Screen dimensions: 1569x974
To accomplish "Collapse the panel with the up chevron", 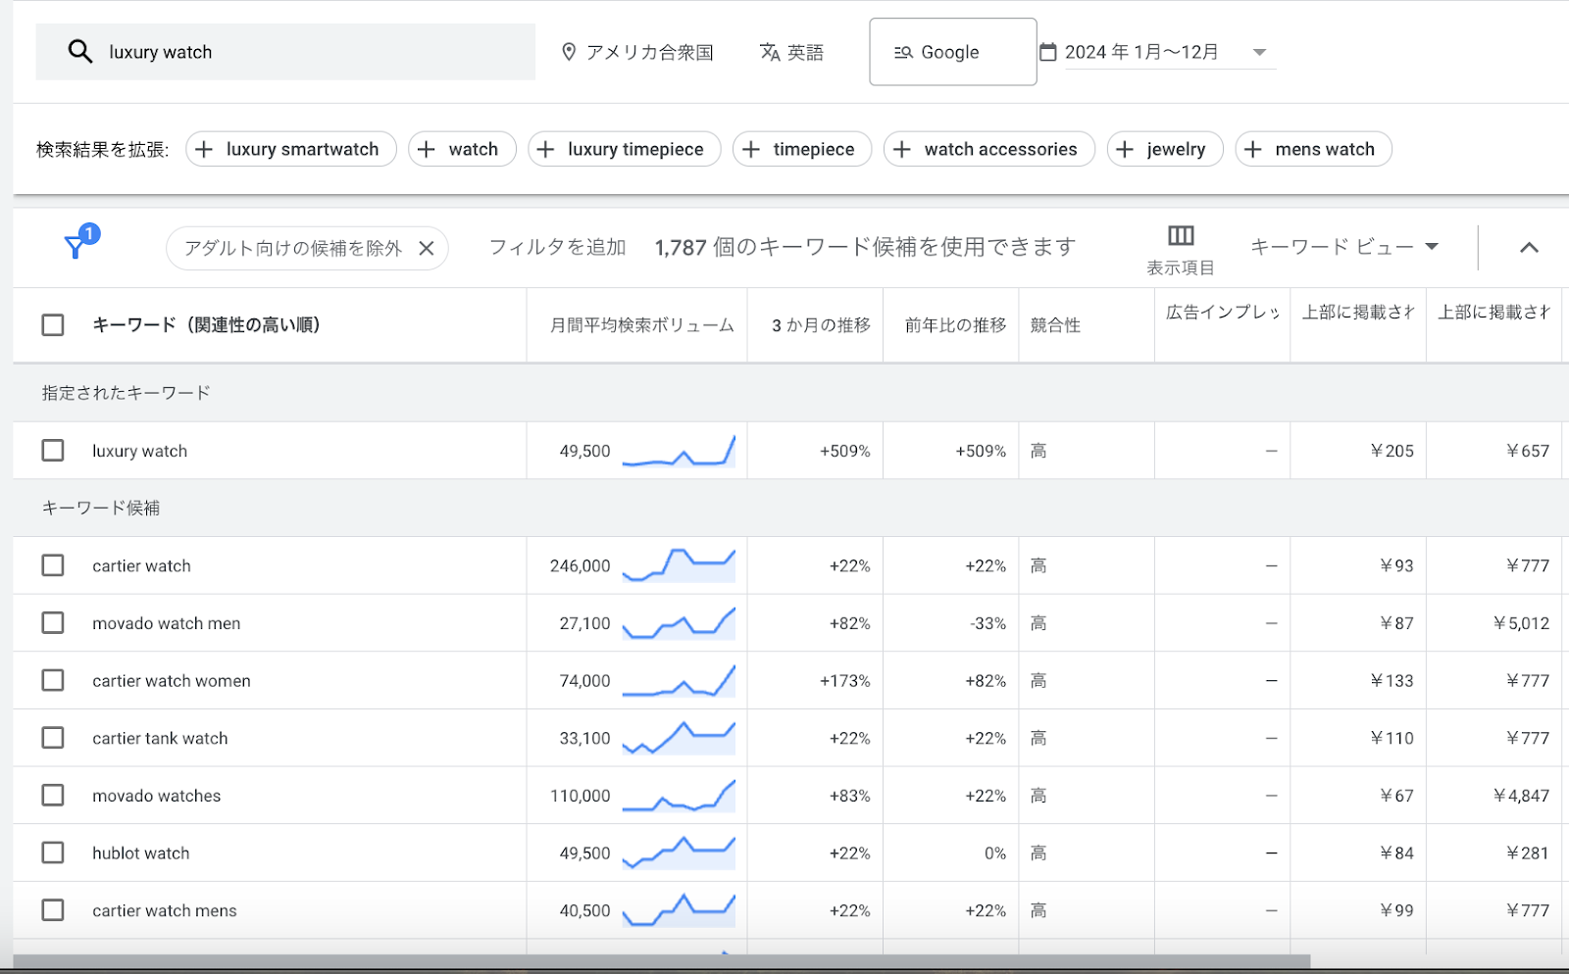I will click(x=1529, y=247).
